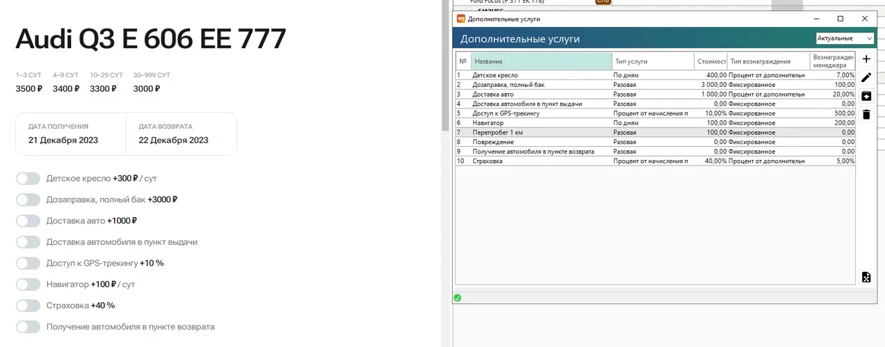885x347 pixels.
Task: Select the Дозаправка, полный бак table row
Action: (x=655, y=85)
